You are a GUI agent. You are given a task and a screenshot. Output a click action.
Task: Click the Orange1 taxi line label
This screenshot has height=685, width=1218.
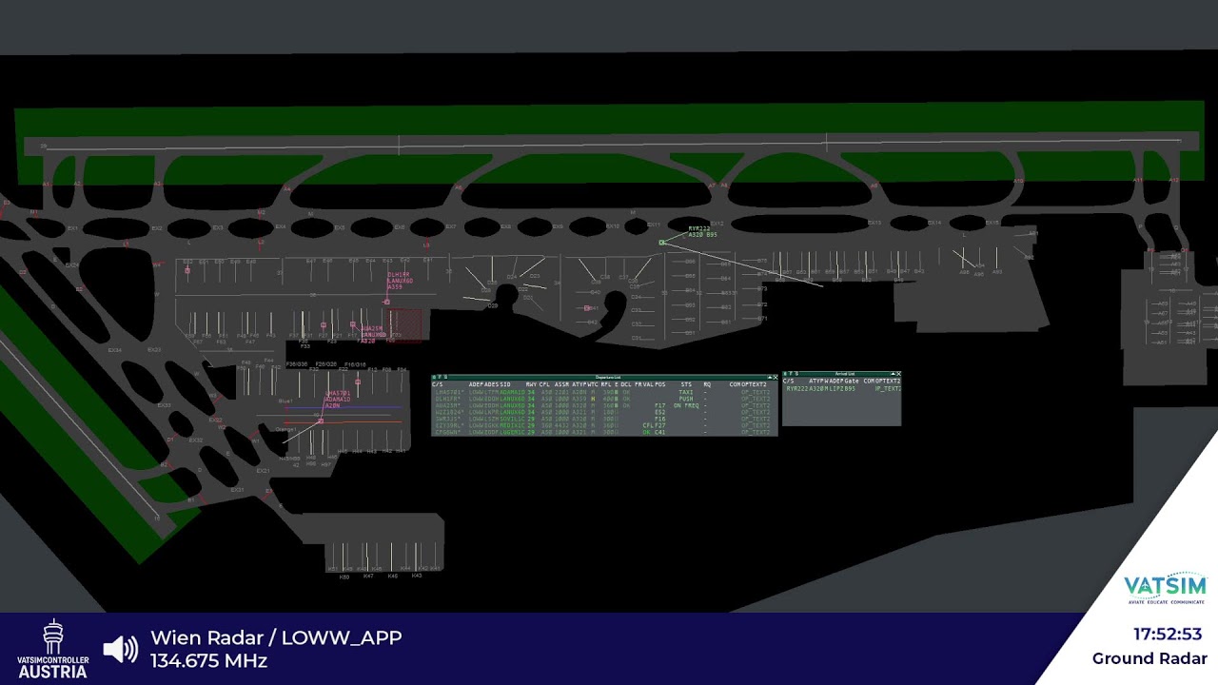point(285,429)
